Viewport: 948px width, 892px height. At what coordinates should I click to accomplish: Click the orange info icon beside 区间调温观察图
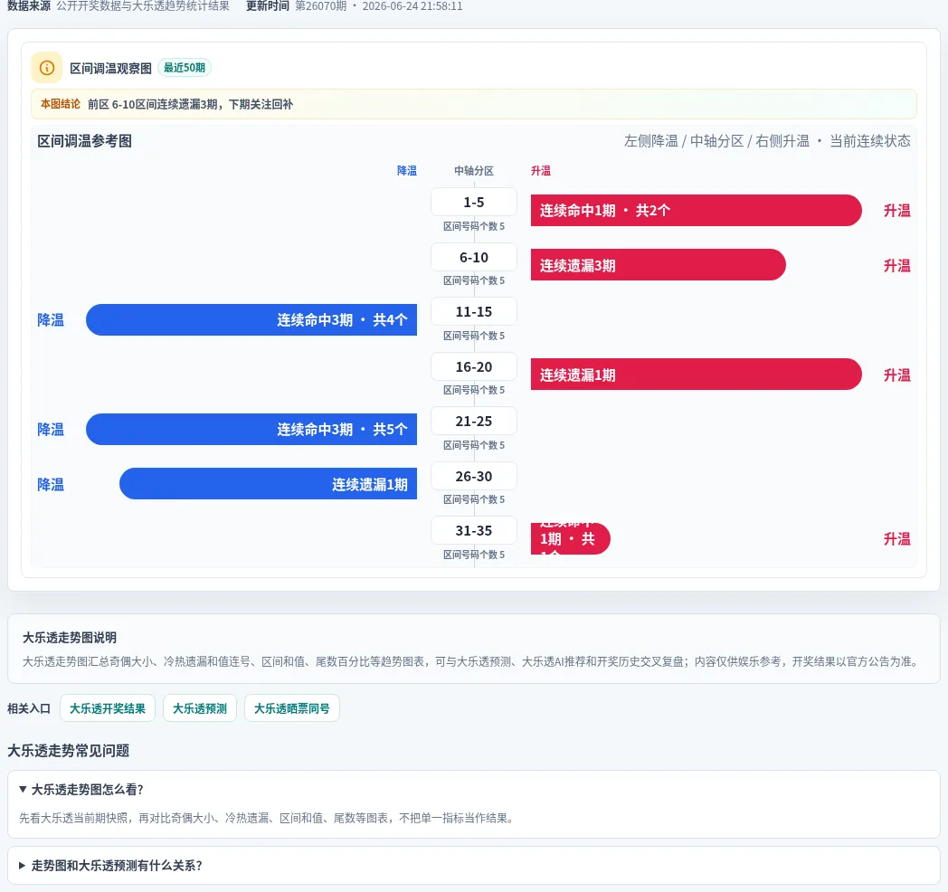[x=46, y=68]
